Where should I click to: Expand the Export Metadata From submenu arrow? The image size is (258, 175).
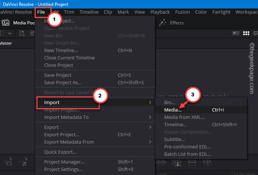point(150,142)
